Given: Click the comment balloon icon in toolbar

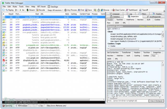Looking at the screenshot, I should 3,10.
